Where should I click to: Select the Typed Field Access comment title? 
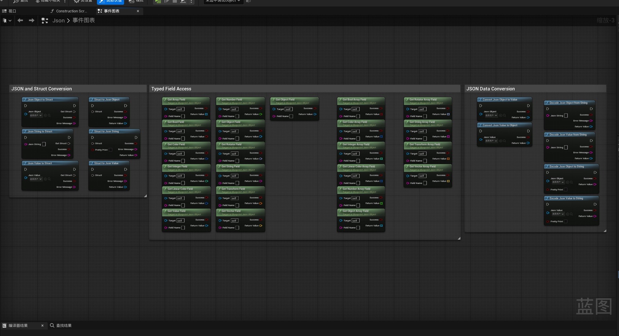(x=171, y=89)
